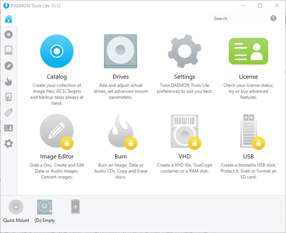This screenshot has width=286, height=233.
Task: Open the locked VHD drive tile
Action: [x=185, y=131]
